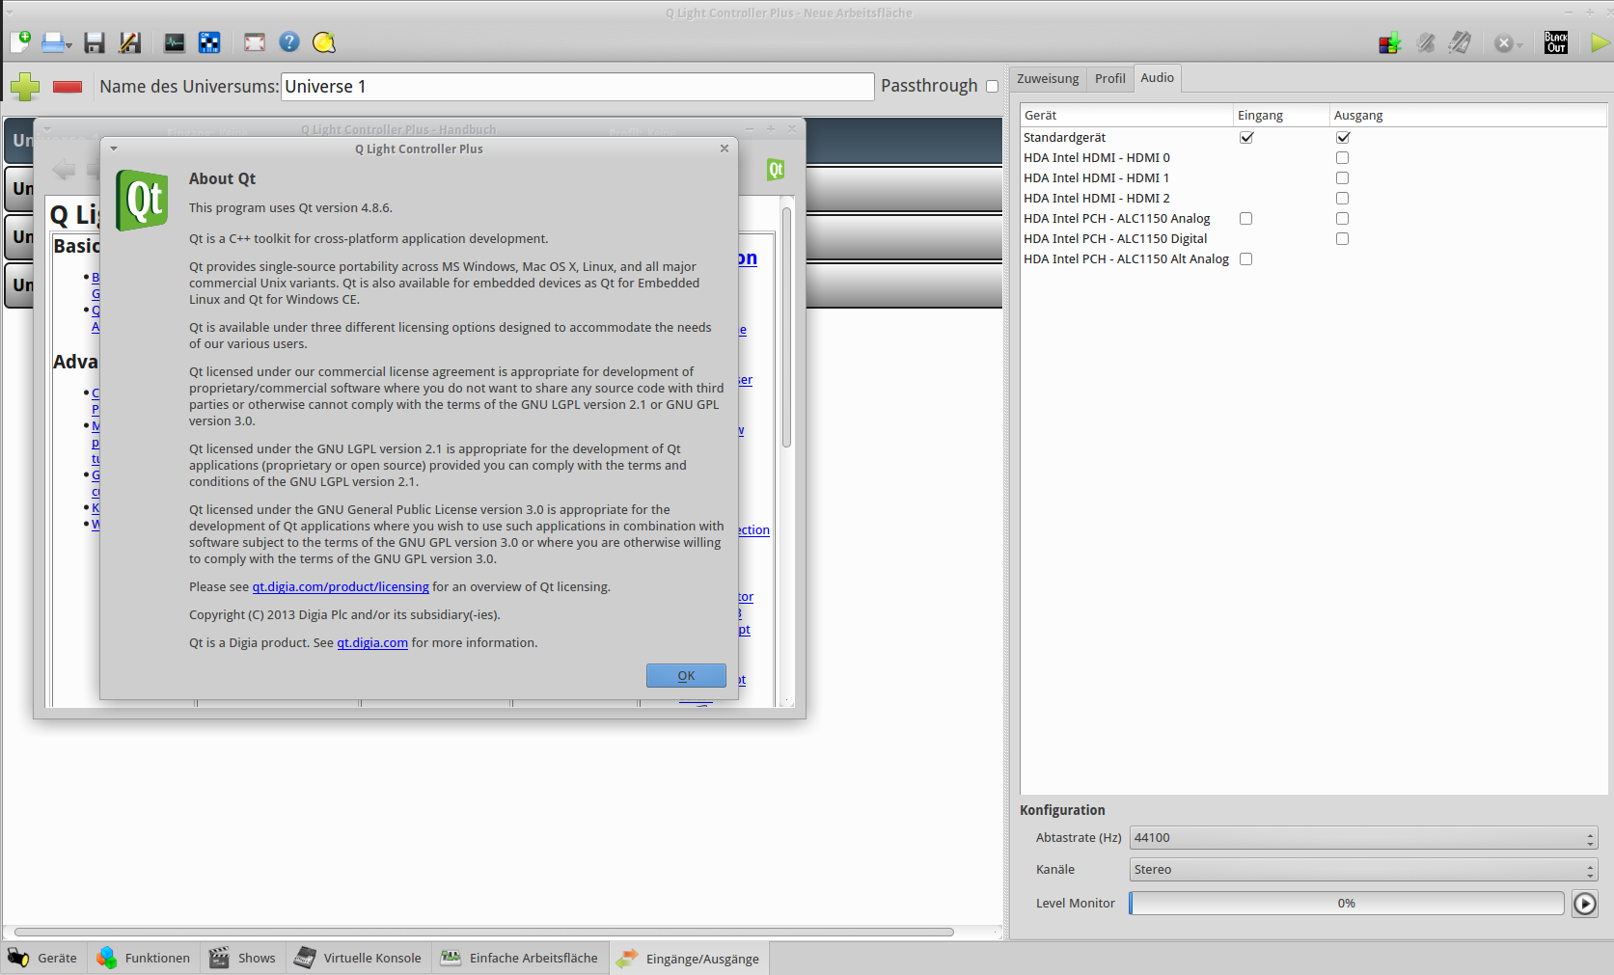Click the Ausgang column header
This screenshot has height=975, width=1614.
pos(1468,116)
